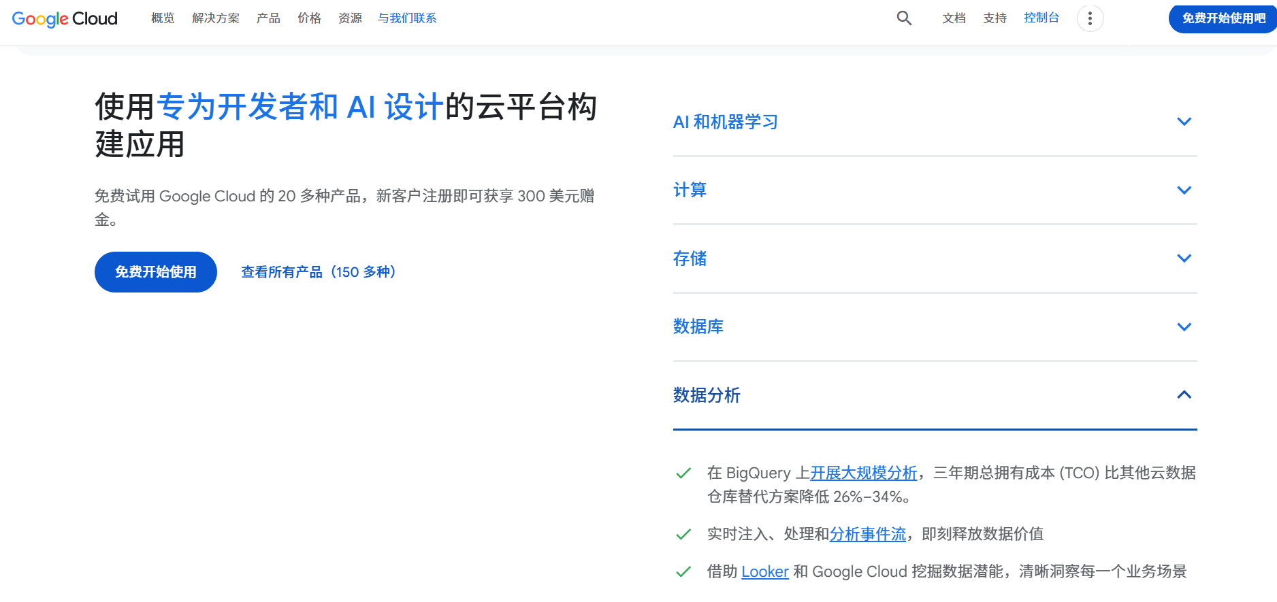
Task: Click the 免费开始使用 hero button
Action: click(156, 272)
